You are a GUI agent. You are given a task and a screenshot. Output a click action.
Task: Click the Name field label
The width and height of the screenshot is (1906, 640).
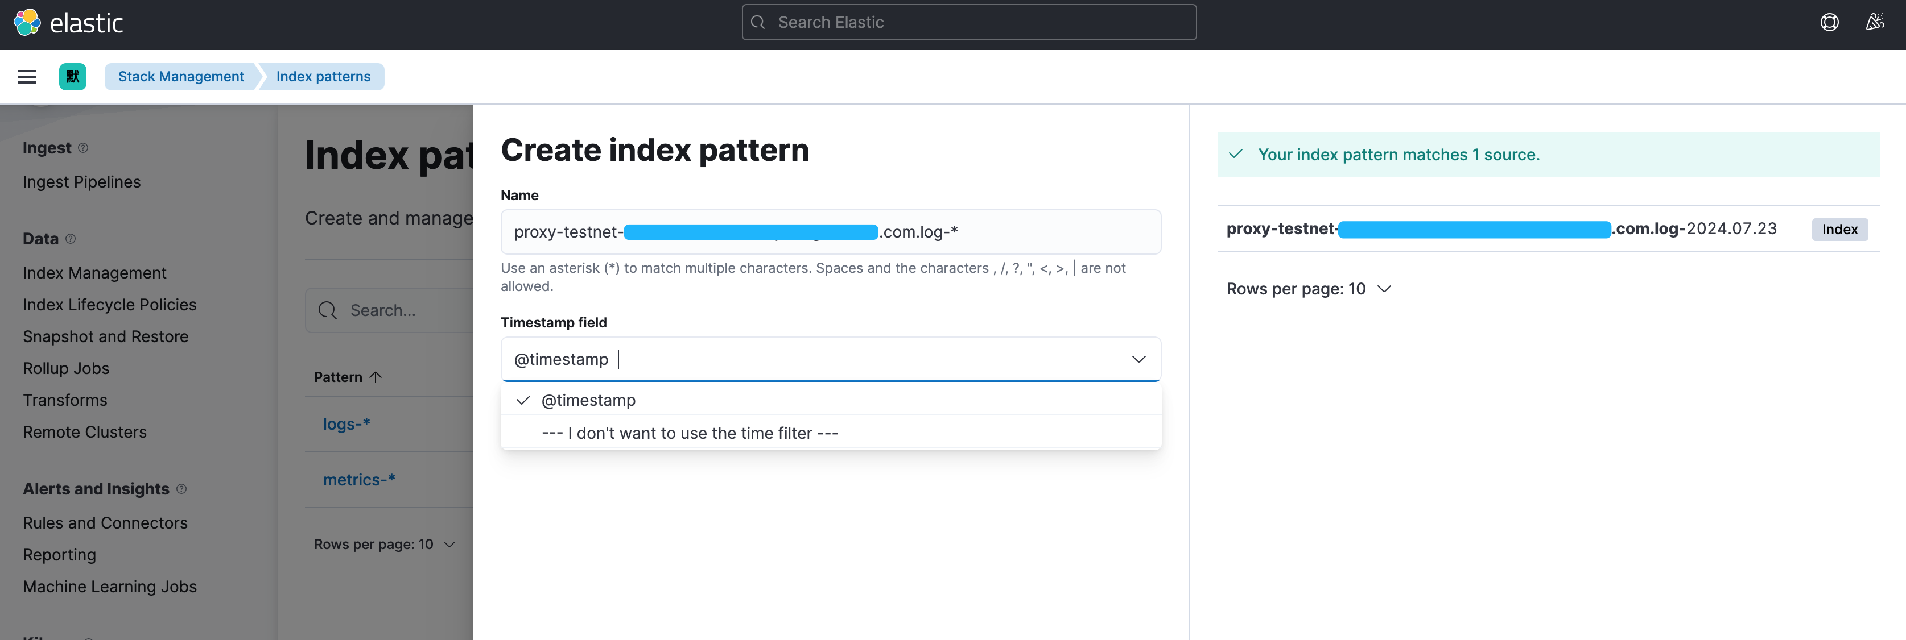[x=519, y=195]
